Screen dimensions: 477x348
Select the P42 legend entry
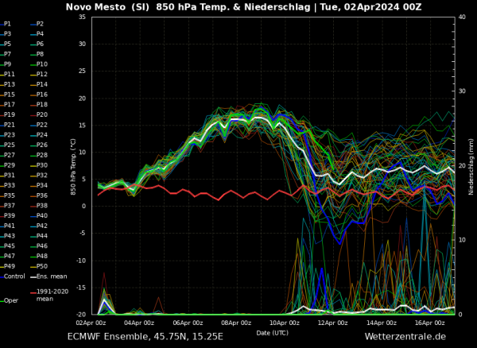click(39, 226)
